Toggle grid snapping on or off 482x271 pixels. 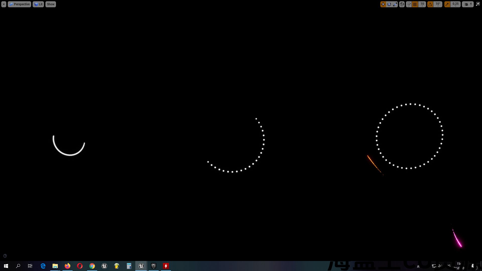pos(415,4)
